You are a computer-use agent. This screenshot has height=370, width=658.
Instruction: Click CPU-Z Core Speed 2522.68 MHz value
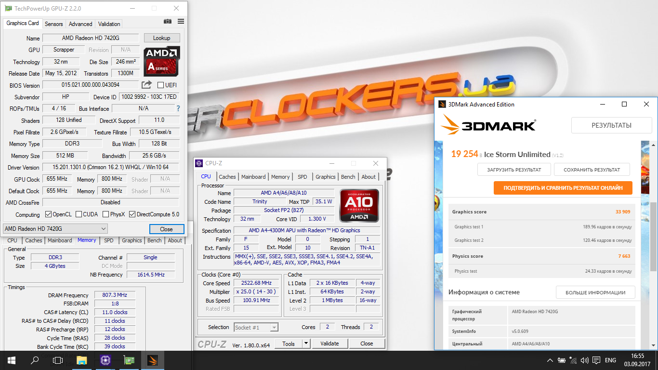(257, 283)
